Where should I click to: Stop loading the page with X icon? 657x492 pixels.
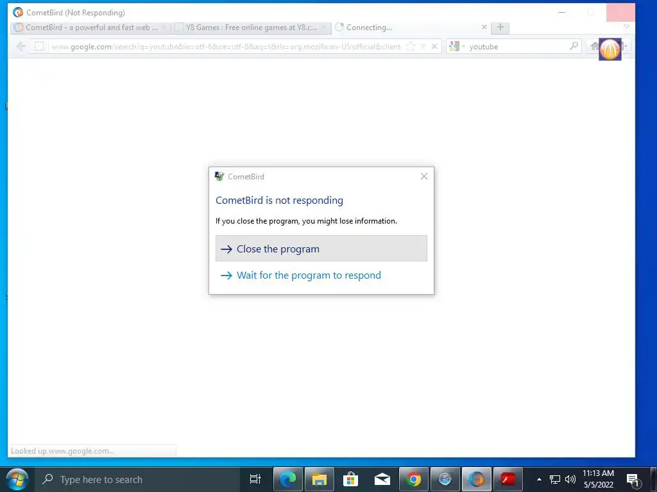(434, 46)
